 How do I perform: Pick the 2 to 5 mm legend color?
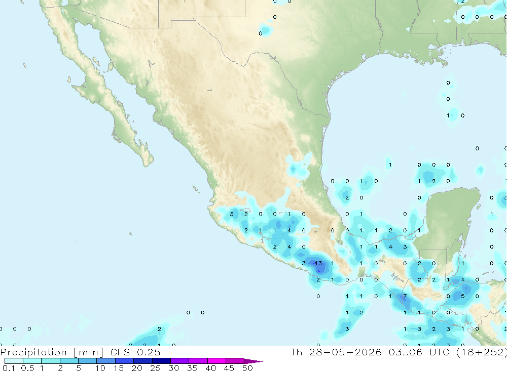click(69, 361)
